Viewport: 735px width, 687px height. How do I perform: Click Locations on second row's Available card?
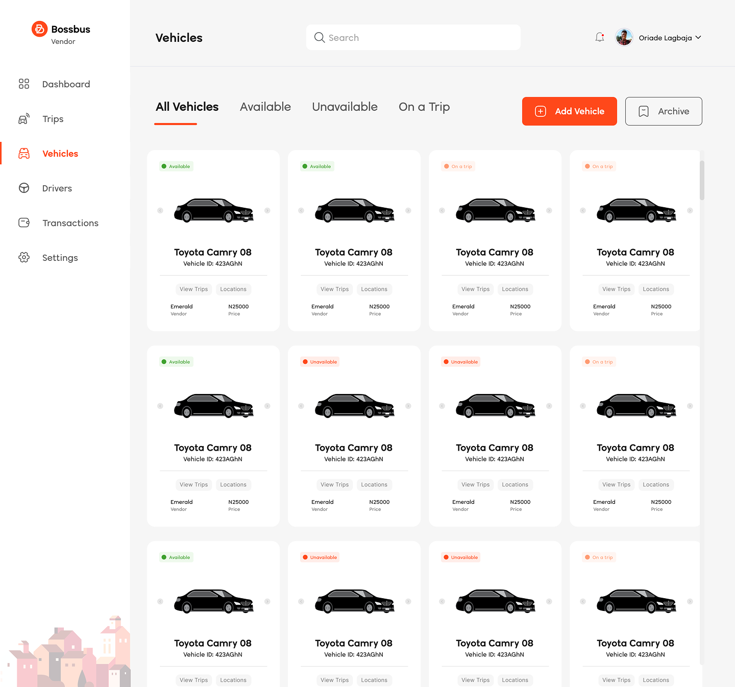click(x=233, y=485)
